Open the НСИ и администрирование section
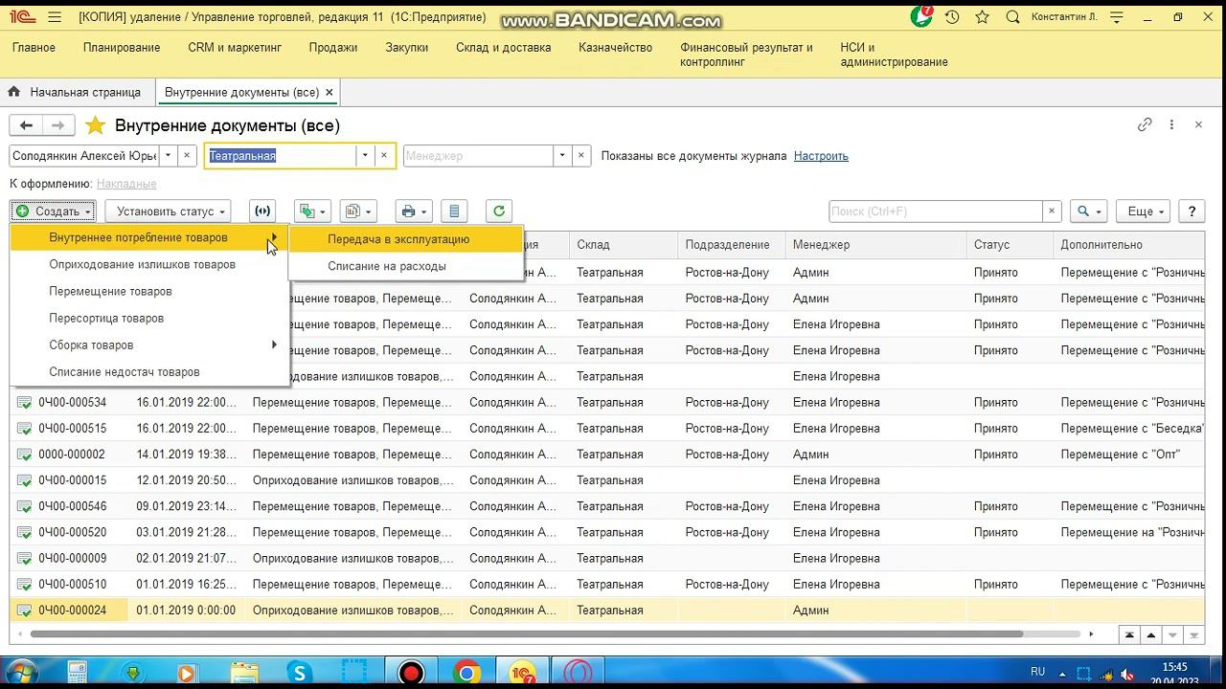 pos(894,55)
